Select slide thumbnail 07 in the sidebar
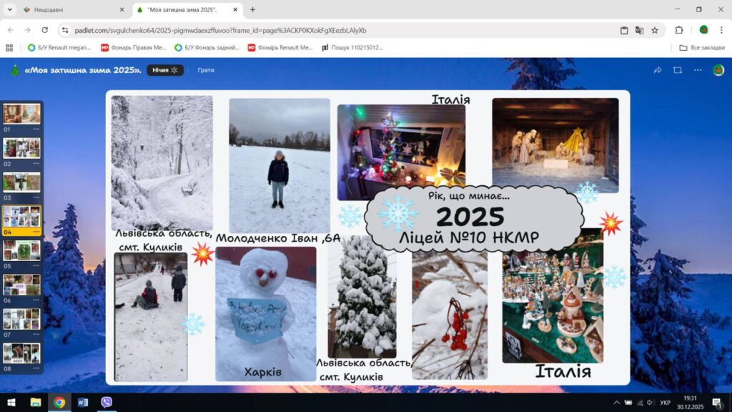 click(x=21, y=319)
